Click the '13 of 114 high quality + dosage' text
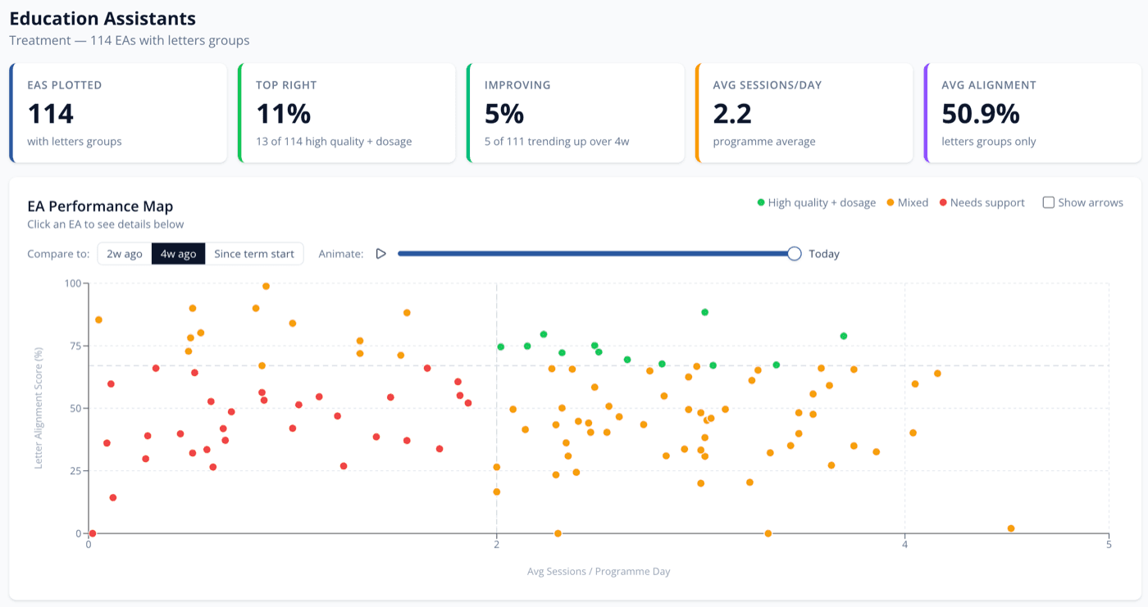This screenshot has width=1148, height=607. 334,142
